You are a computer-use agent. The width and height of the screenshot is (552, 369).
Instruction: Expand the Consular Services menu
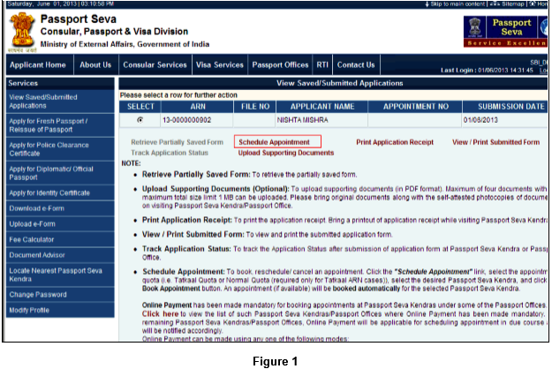(x=154, y=64)
